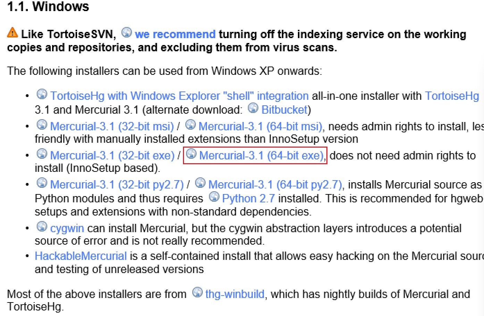The height and width of the screenshot is (316, 484).
Task: Download Mercurial-3.1 (64-bit exe)
Action: (261, 156)
